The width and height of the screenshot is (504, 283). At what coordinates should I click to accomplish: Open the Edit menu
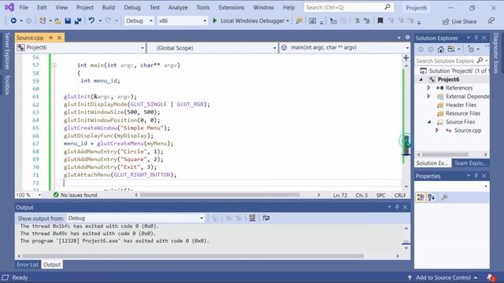click(x=42, y=7)
